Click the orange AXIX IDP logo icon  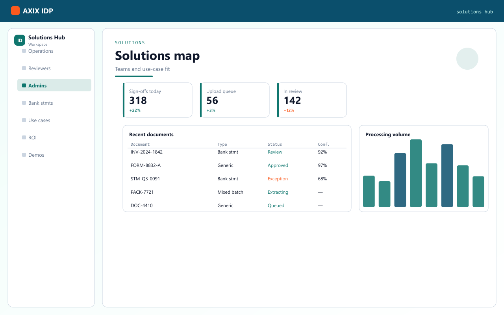pyautogui.click(x=15, y=11)
